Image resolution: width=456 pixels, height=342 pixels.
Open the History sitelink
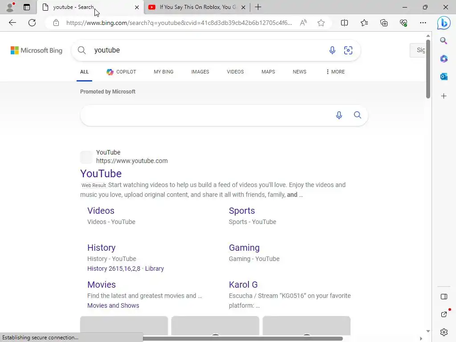[101, 248]
